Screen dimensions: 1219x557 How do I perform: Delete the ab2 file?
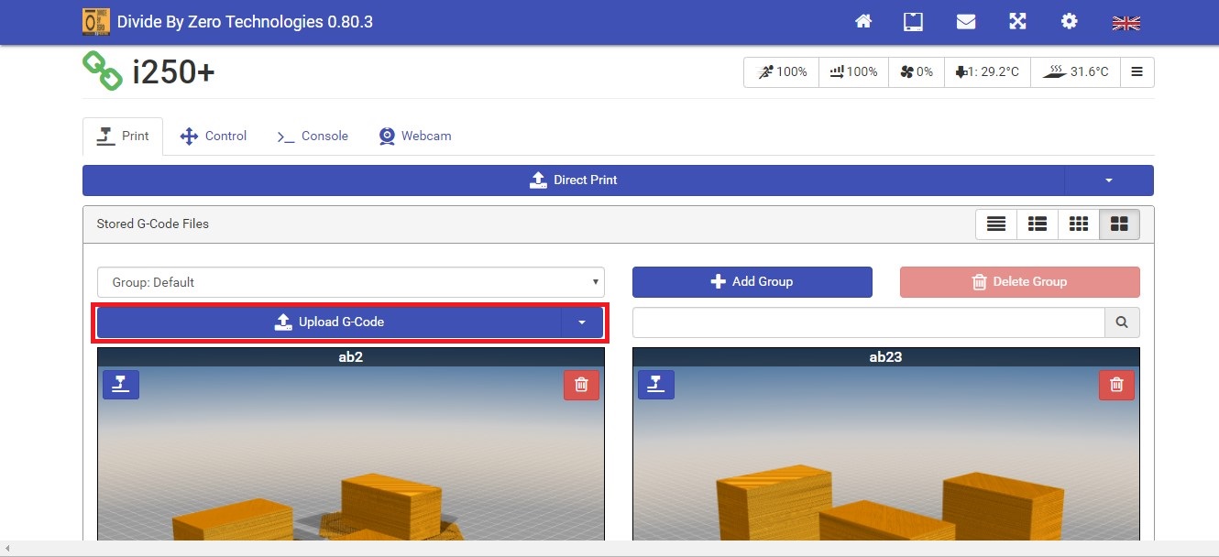(x=581, y=385)
